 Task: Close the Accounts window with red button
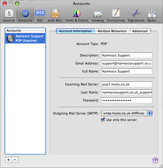tap(5, 4)
